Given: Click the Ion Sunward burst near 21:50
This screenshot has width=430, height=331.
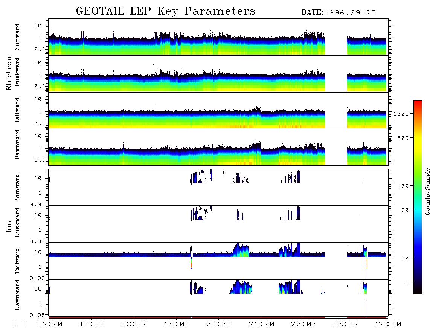Looking at the screenshot, I should (x=299, y=176).
